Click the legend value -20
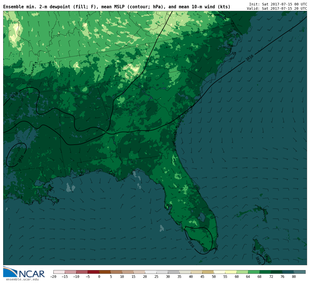 [53, 277]
